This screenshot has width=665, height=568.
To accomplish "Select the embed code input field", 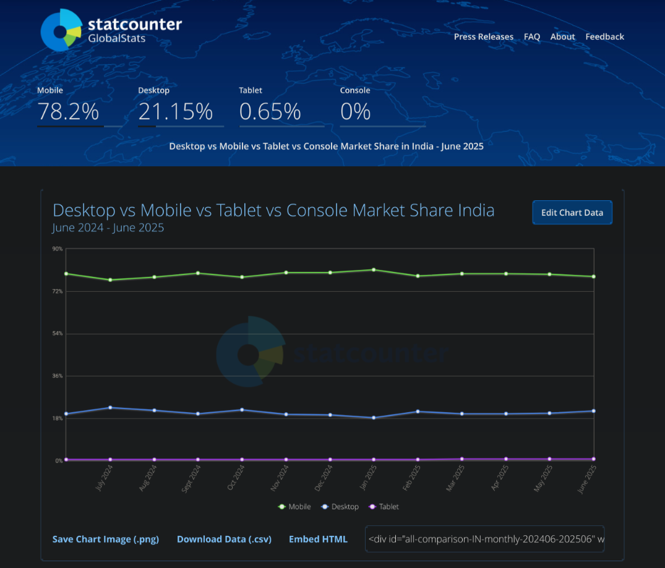I will pos(485,539).
